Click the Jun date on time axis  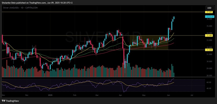coord(168,95)
